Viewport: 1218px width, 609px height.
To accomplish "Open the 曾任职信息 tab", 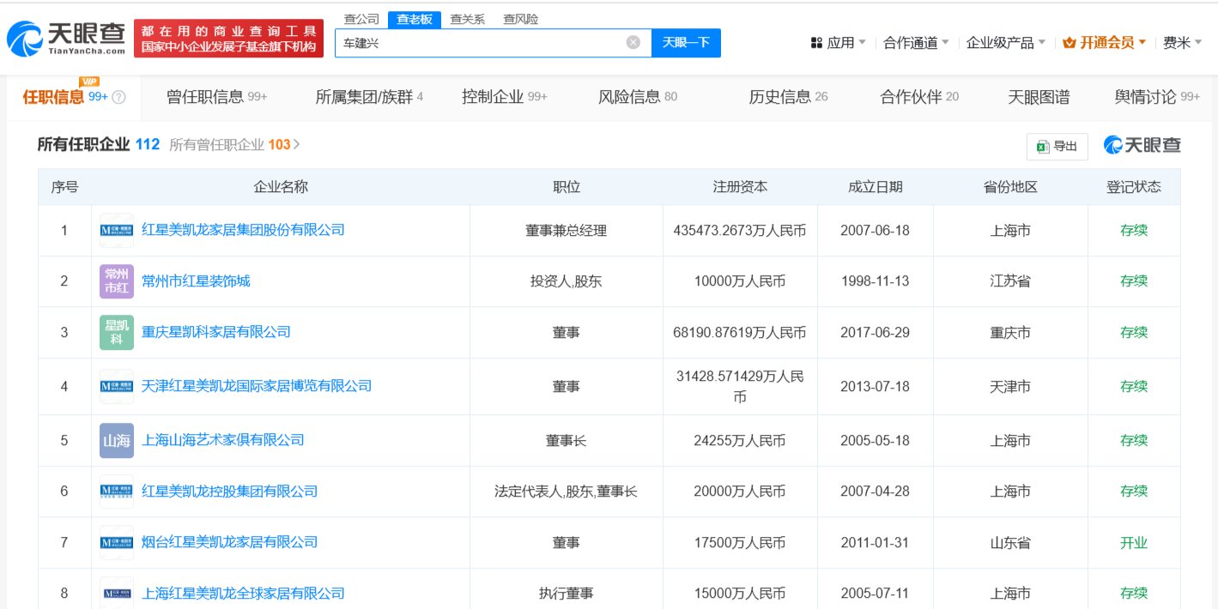I will pyautogui.click(x=216, y=97).
